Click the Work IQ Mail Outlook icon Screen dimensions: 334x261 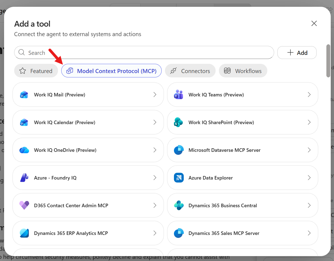pyautogui.click(x=24, y=95)
